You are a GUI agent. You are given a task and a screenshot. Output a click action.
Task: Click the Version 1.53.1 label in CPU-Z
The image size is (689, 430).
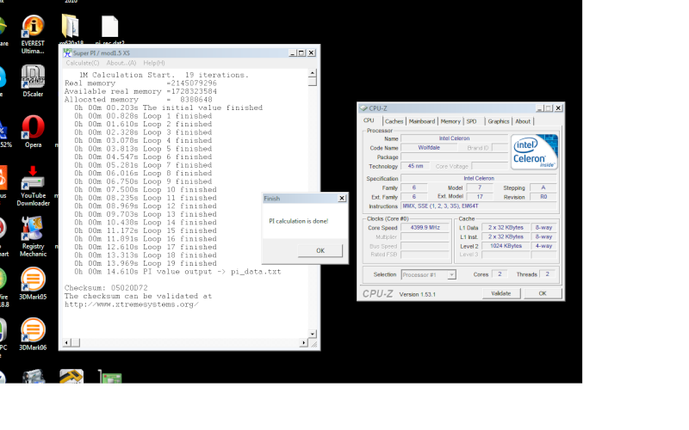(418, 294)
